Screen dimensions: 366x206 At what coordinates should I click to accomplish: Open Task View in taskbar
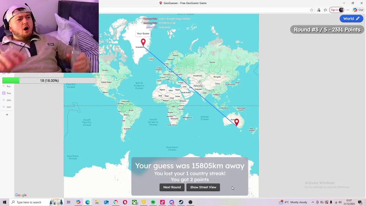pos(69,202)
